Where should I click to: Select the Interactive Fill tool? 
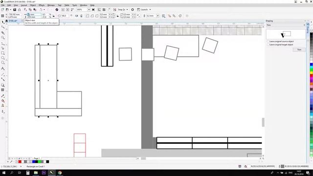click(x=3, y=101)
